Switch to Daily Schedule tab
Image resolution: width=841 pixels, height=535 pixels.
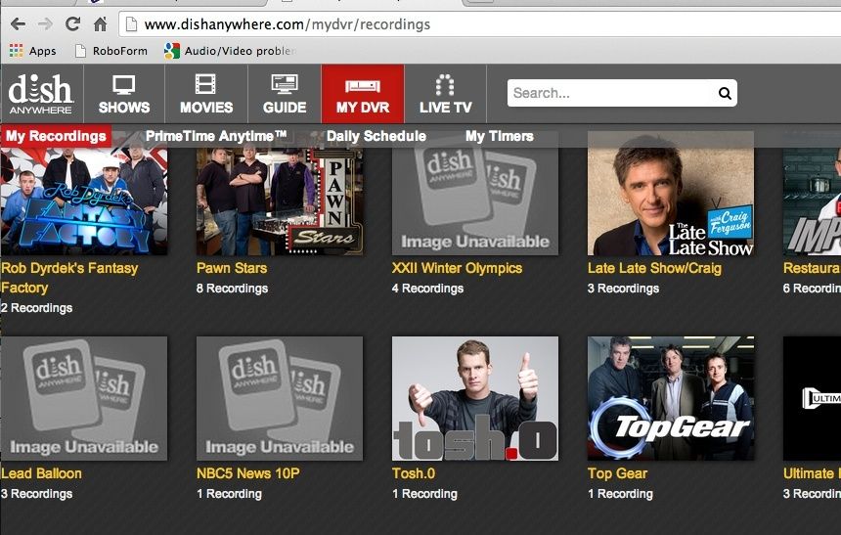(376, 136)
